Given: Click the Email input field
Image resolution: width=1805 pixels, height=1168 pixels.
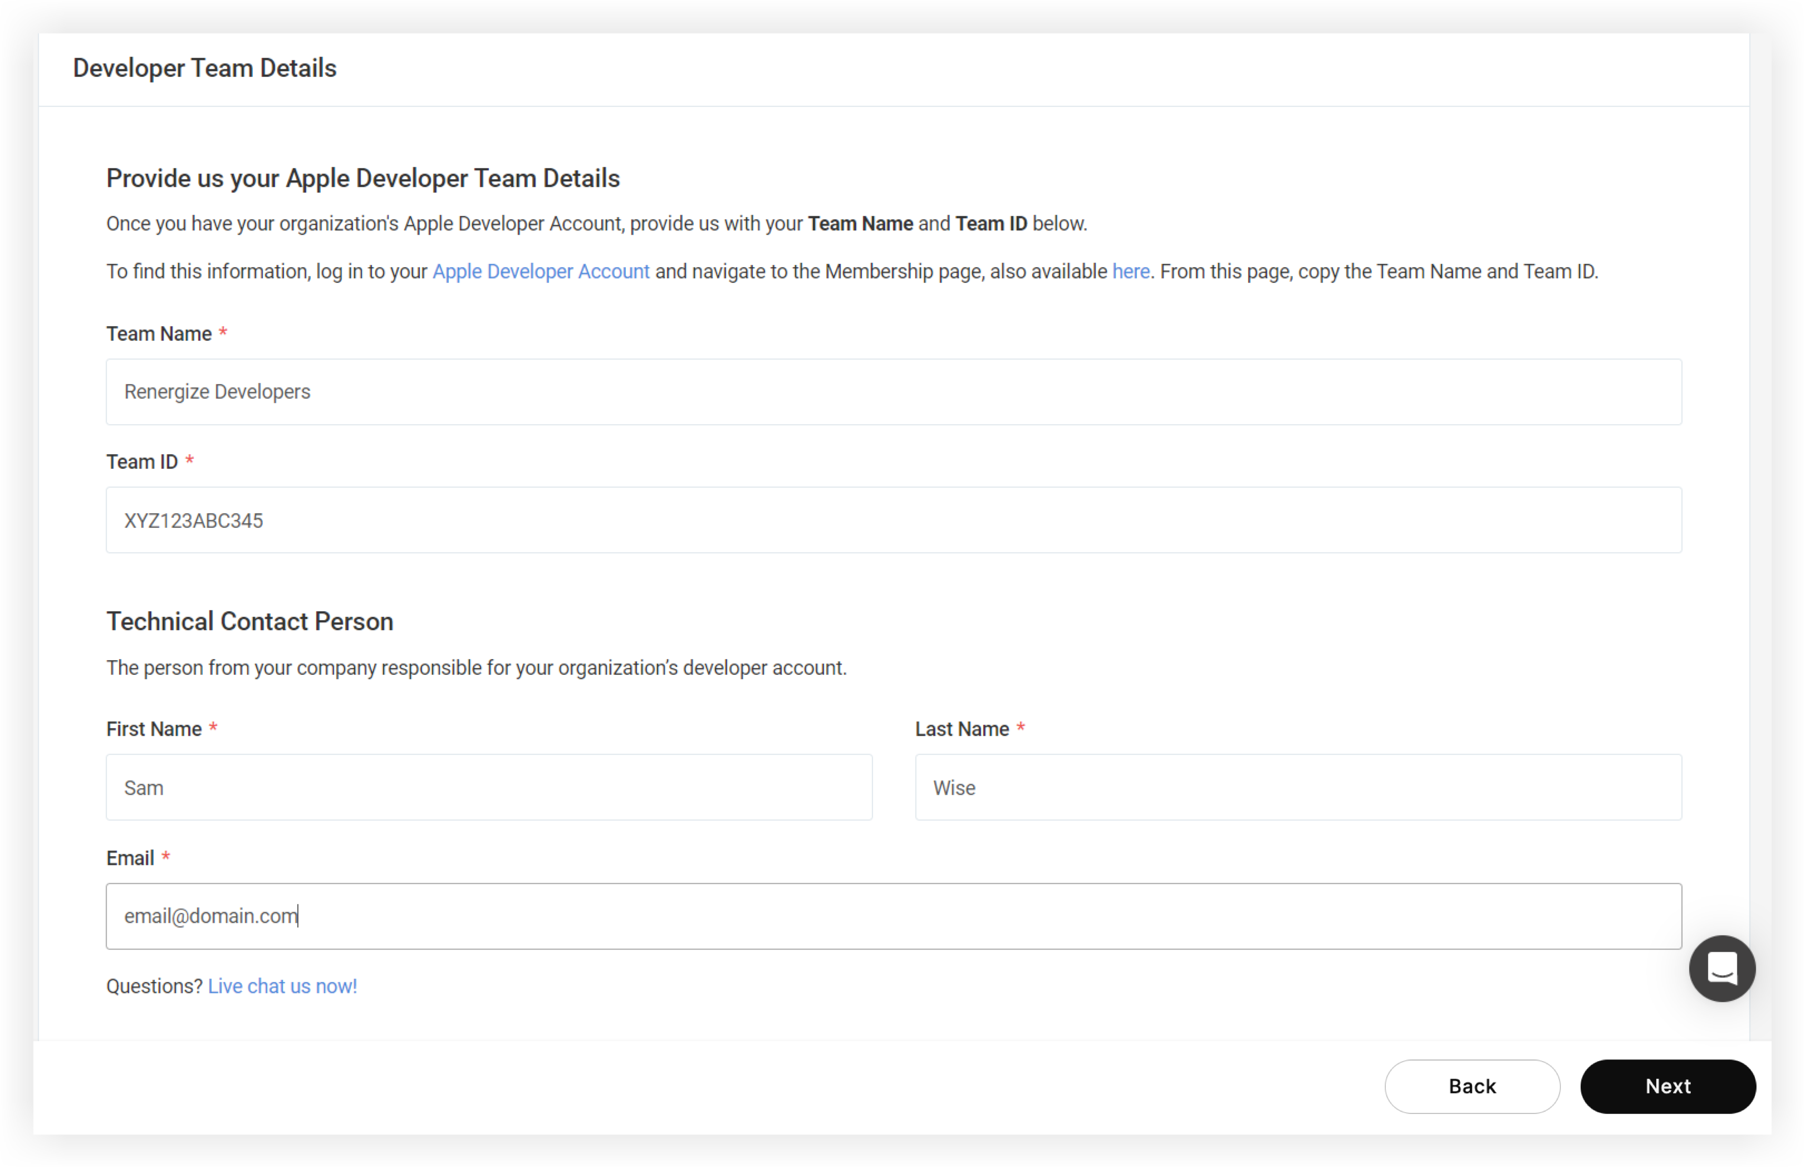Looking at the screenshot, I should tap(894, 916).
